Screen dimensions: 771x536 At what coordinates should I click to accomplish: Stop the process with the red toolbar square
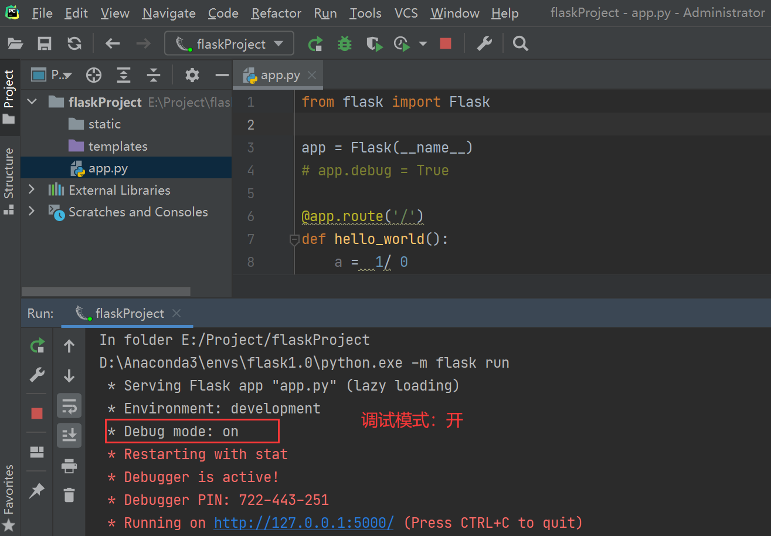pyautogui.click(x=446, y=44)
